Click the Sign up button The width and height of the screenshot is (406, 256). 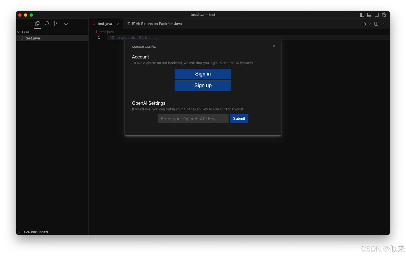point(203,85)
